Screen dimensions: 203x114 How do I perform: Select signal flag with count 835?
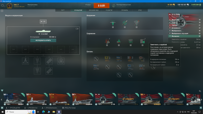[130, 59]
